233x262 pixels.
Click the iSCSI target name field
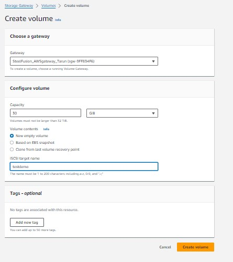pyautogui.click(x=84, y=166)
